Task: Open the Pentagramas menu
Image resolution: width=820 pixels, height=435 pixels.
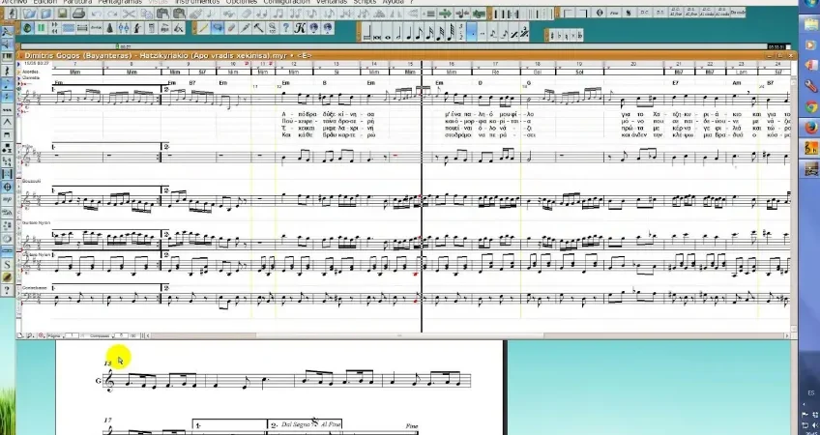Action: pos(120,2)
